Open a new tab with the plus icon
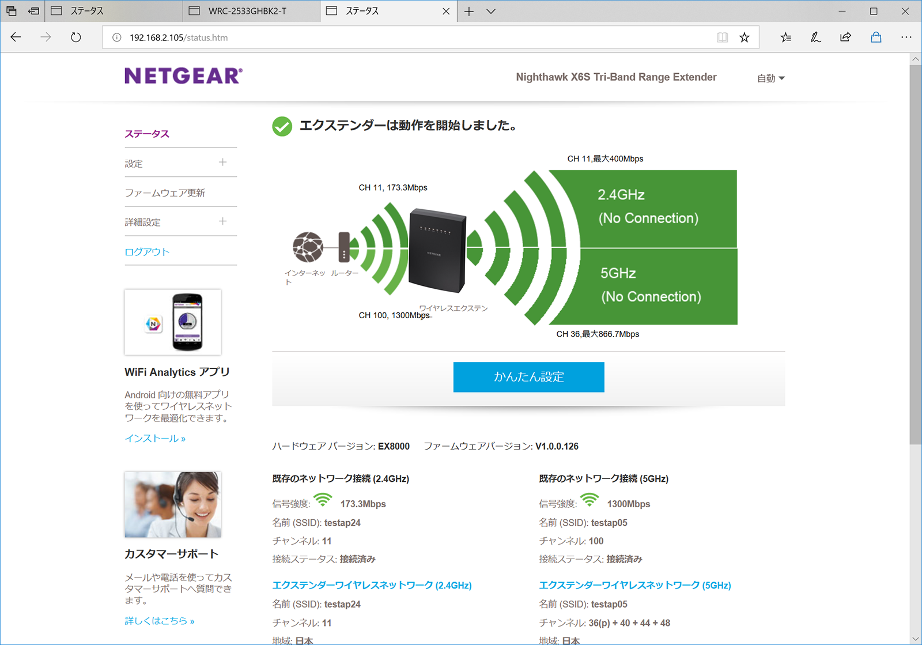922x645 pixels. pos(469,11)
